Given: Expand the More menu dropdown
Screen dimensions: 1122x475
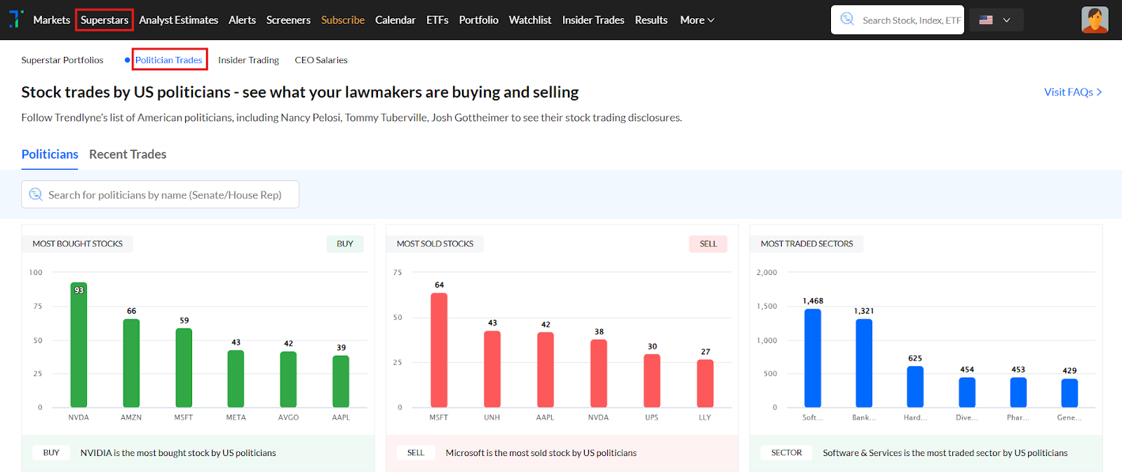Looking at the screenshot, I should click(697, 20).
